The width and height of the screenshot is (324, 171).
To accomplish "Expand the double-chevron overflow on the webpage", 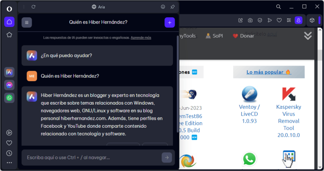I will [308, 36].
